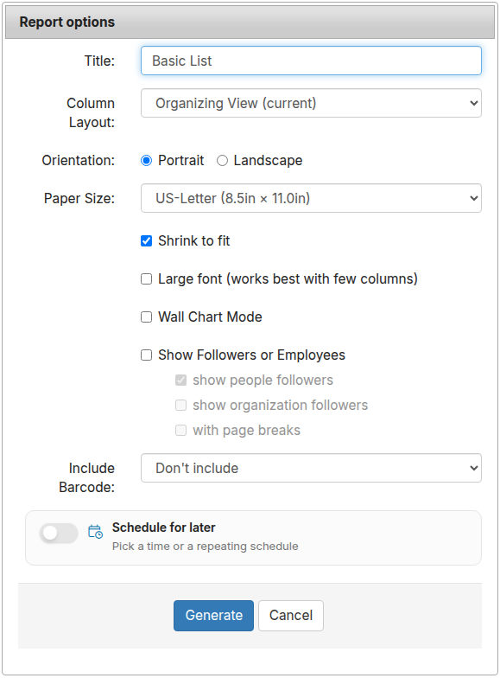Screen dimensions: 500x678
Task: Click the Generate button
Action: (214, 616)
